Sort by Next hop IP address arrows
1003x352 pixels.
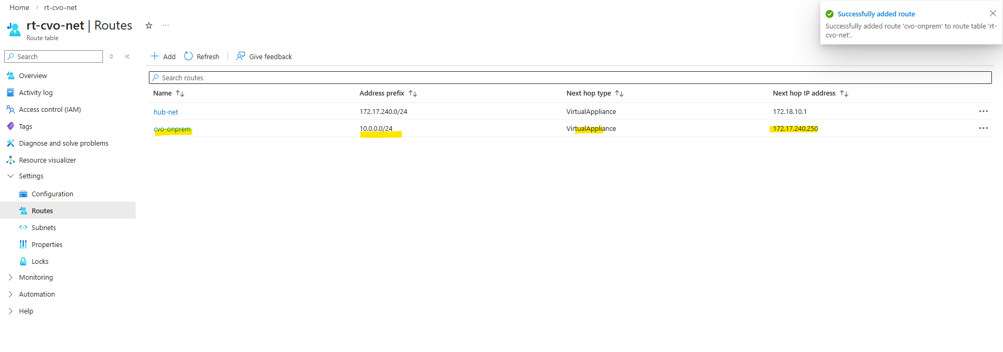pos(844,93)
